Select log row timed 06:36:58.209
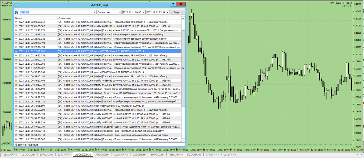This screenshot has width=364, height=158. 98,110
